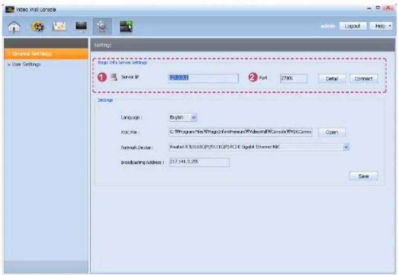Click the Detail button
The height and width of the screenshot is (275, 398).
[332, 79]
